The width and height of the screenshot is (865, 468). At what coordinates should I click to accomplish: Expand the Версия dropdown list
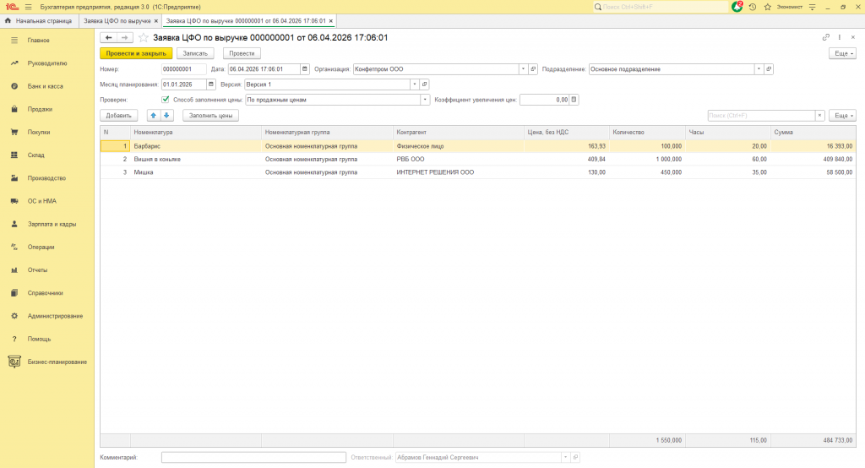click(414, 84)
